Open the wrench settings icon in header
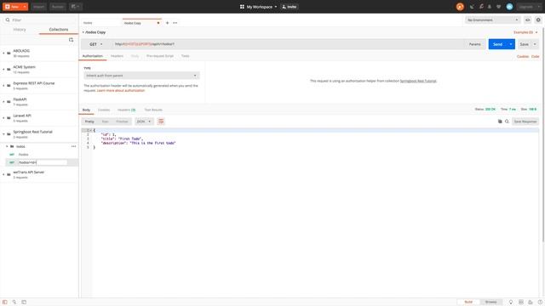The image size is (545, 306). pos(481,7)
